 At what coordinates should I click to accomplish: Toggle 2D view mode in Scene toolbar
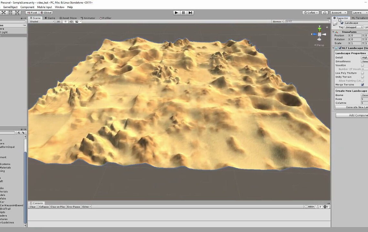click(x=58, y=22)
